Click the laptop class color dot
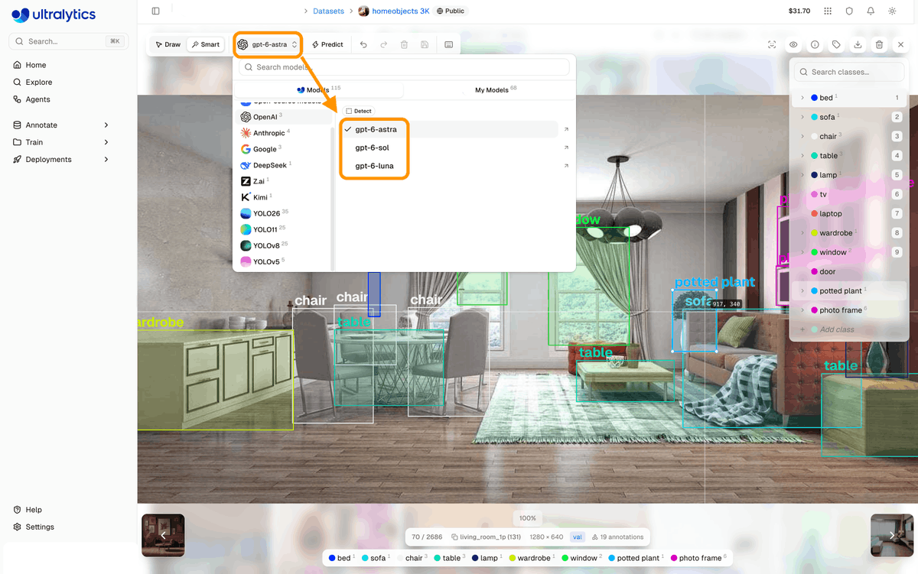 coord(814,213)
